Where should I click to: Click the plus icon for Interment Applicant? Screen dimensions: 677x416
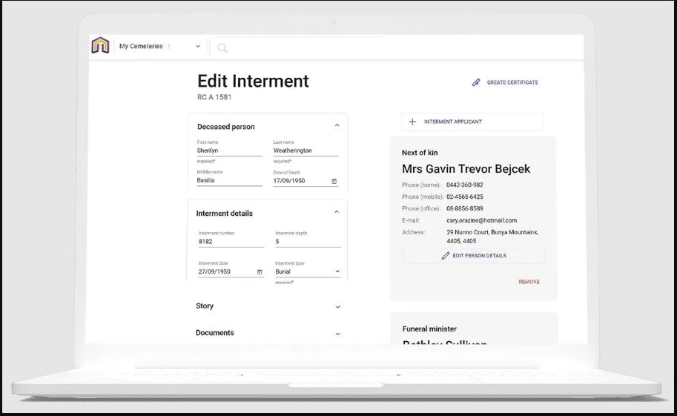[412, 122]
